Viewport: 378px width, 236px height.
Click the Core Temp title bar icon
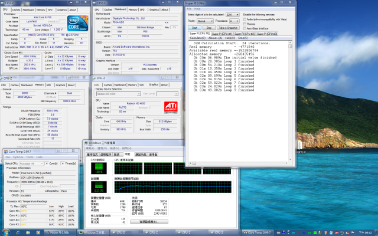(6, 152)
